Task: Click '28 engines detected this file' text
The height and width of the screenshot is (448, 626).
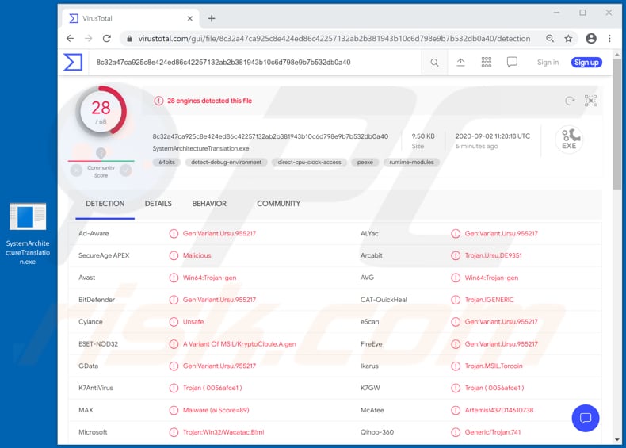Action: 209,101
